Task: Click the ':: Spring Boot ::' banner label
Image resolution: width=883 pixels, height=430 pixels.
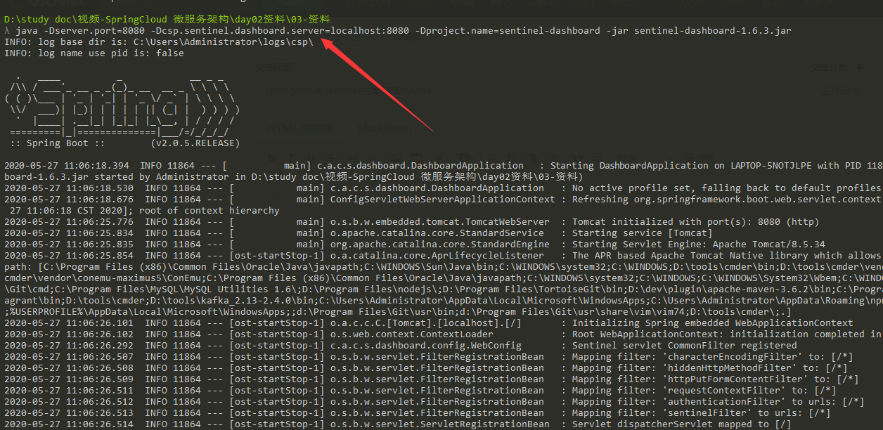Action: (x=58, y=143)
